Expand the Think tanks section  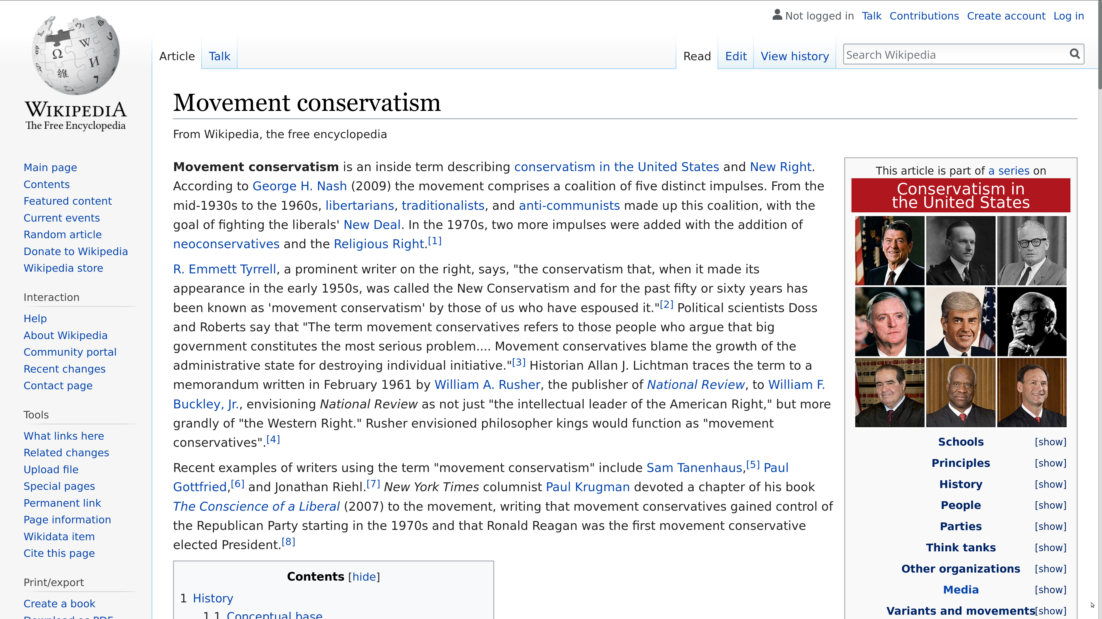1050,548
